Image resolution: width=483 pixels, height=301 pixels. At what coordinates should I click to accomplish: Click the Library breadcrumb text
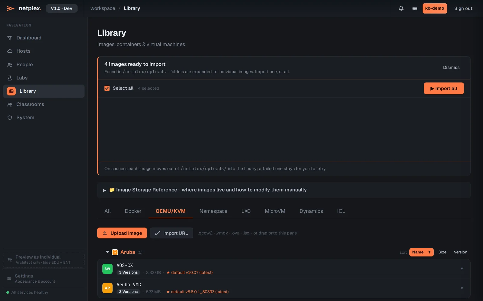click(132, 8)
